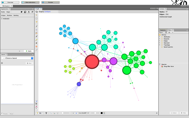
Task: Click the black label color swatch
Action: [101, 113]
